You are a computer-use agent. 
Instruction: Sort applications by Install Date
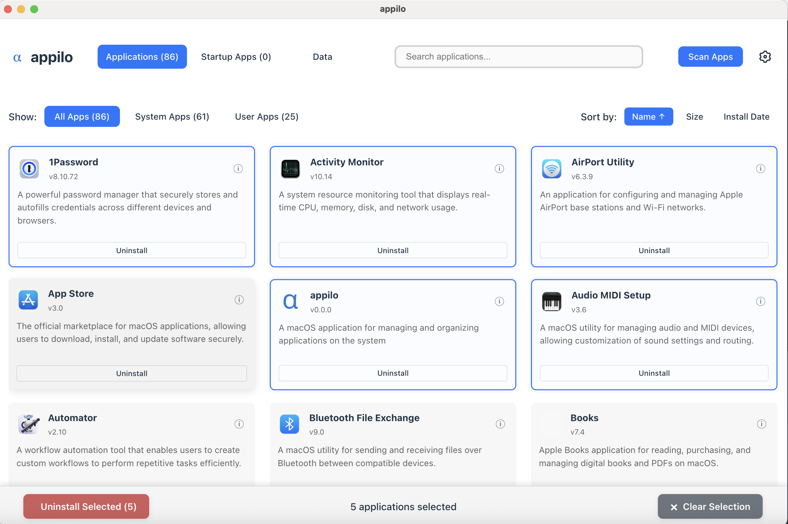(746, 116)
